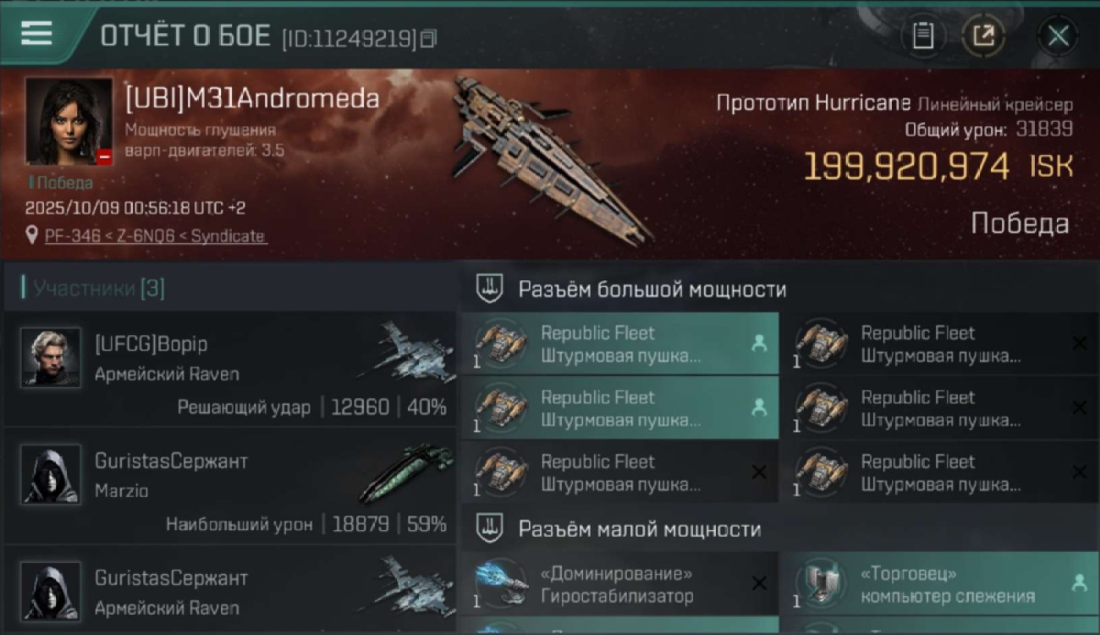
Task: Follow PF-346 < Z-6NQ6 < Syndicate location link
Action: coord(155,236)
